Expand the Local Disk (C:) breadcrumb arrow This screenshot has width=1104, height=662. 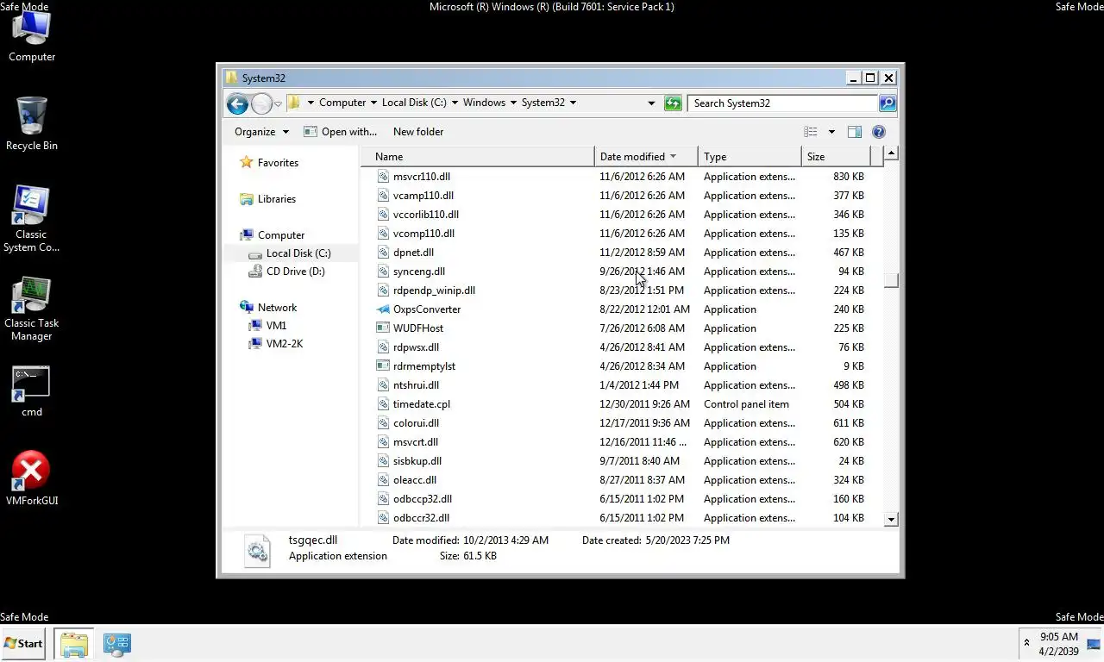[x=455, y=103]
